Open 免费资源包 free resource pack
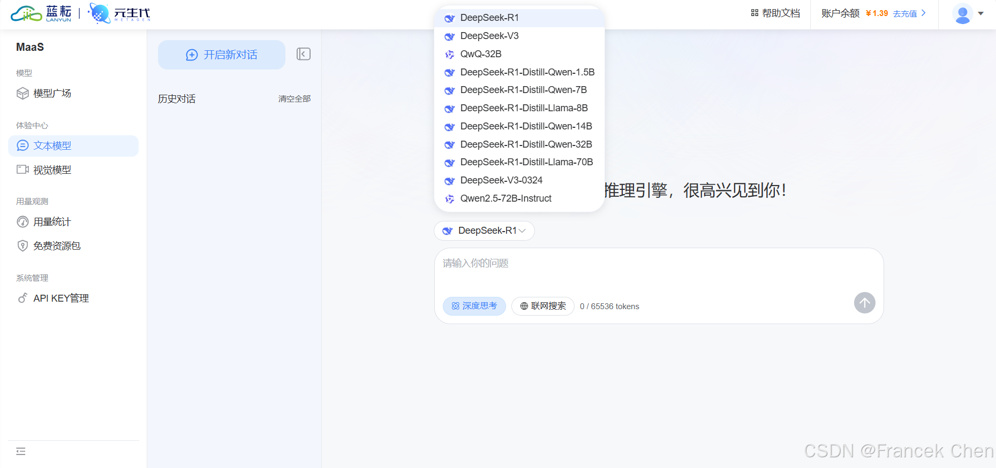The width and height of the screenshot is (996, 468). coord(73,245)
